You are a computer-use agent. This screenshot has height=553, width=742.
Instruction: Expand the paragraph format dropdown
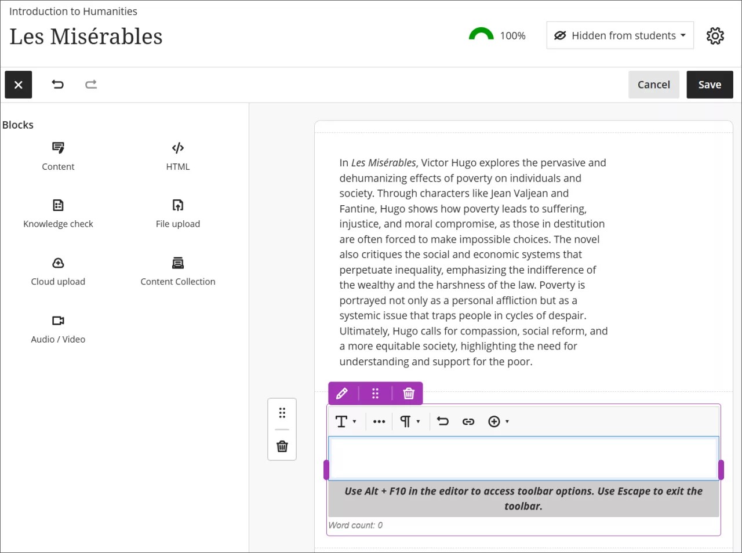click(410, 421)
